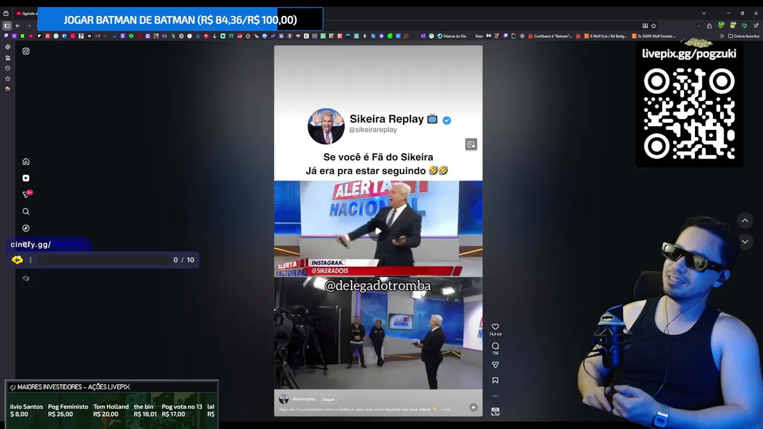
Task: Open the Instagram logo home link
Action: coord(26,51)
